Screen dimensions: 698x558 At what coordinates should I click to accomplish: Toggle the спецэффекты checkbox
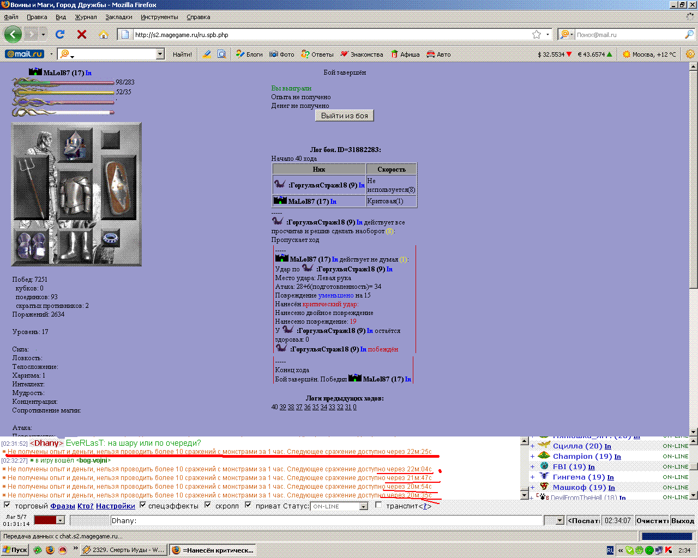point(142,505)
